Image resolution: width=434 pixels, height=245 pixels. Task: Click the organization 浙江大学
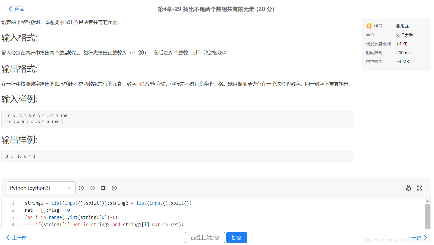[x=405, y=35]
